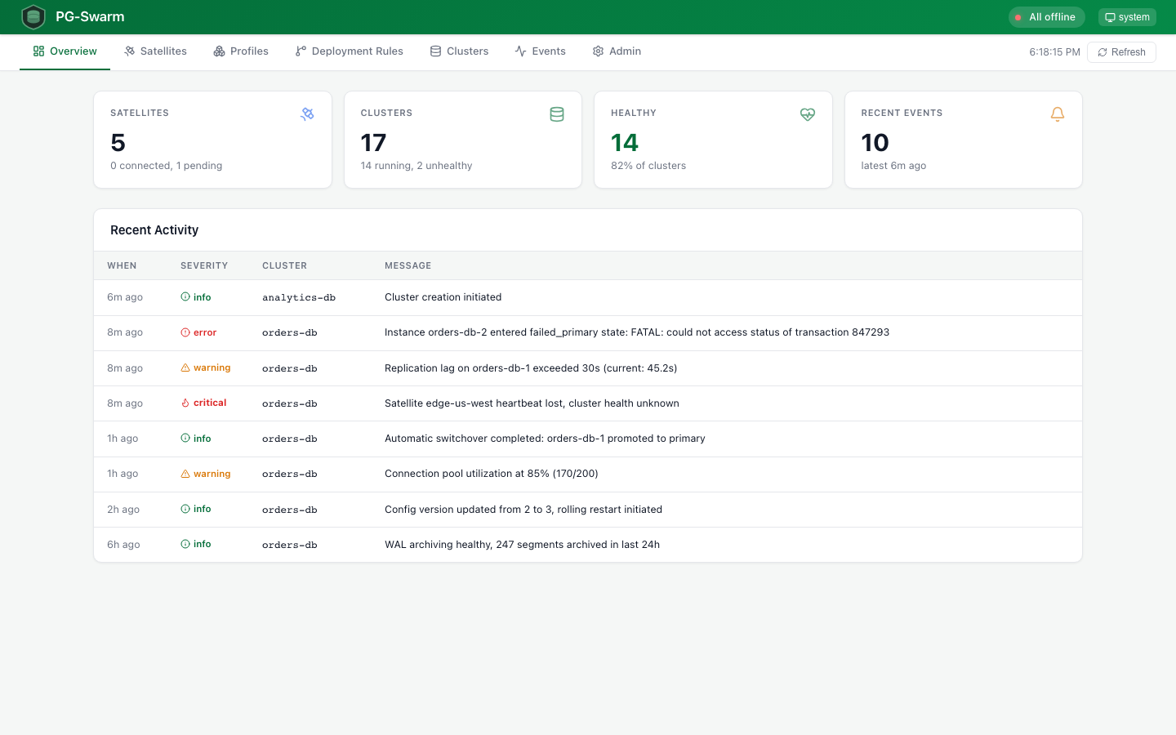This screenshot has width=1176, height=735.
Task: Click the Recent Activity heading
Action: pyautogui.click(x=154, y=230)
